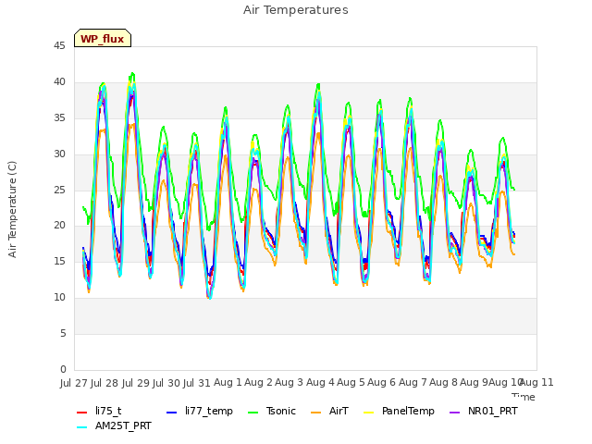Click the Air Temperature (C) axis label
Screen dimensions: 592x444
pyautogui.click(x=12, y=209)
